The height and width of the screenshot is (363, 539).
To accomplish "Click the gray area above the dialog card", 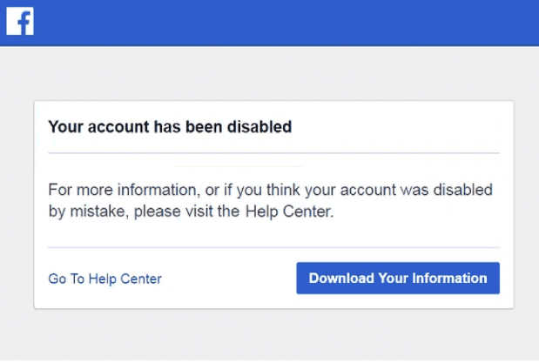I will click(x=270, y=73).
